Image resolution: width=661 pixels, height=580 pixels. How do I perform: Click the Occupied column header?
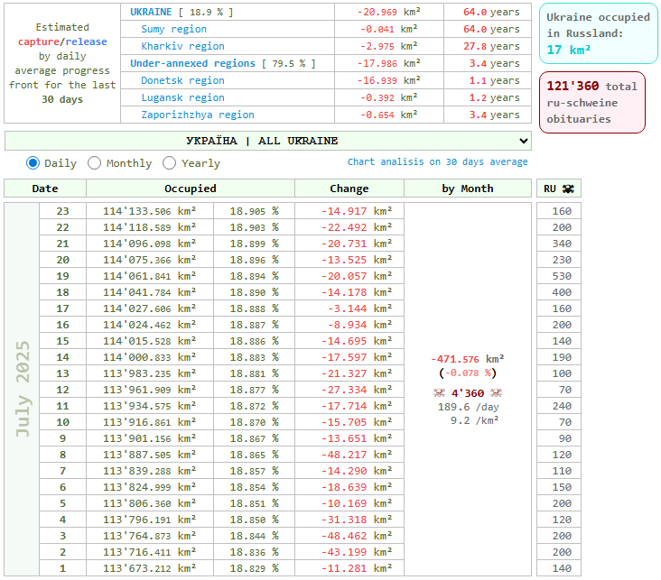point(191,189)
